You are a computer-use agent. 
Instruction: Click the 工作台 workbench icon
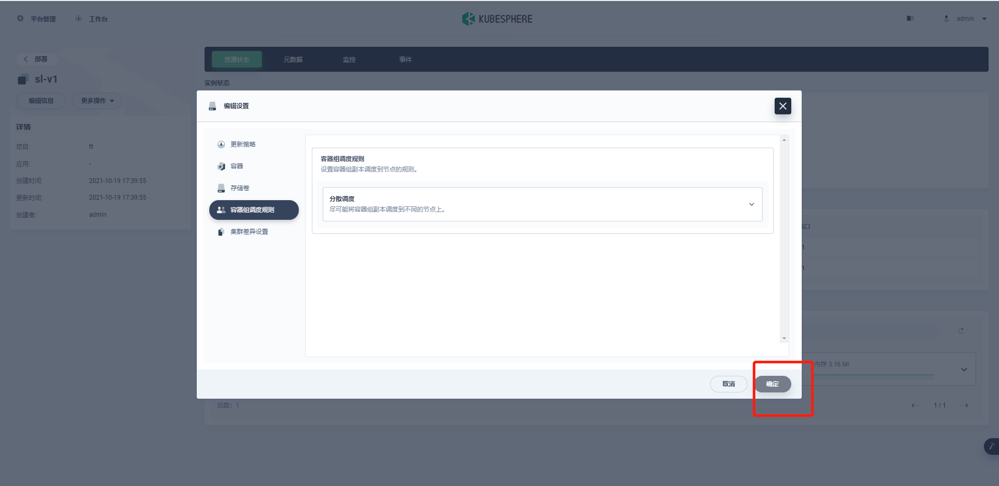point(79,19)
